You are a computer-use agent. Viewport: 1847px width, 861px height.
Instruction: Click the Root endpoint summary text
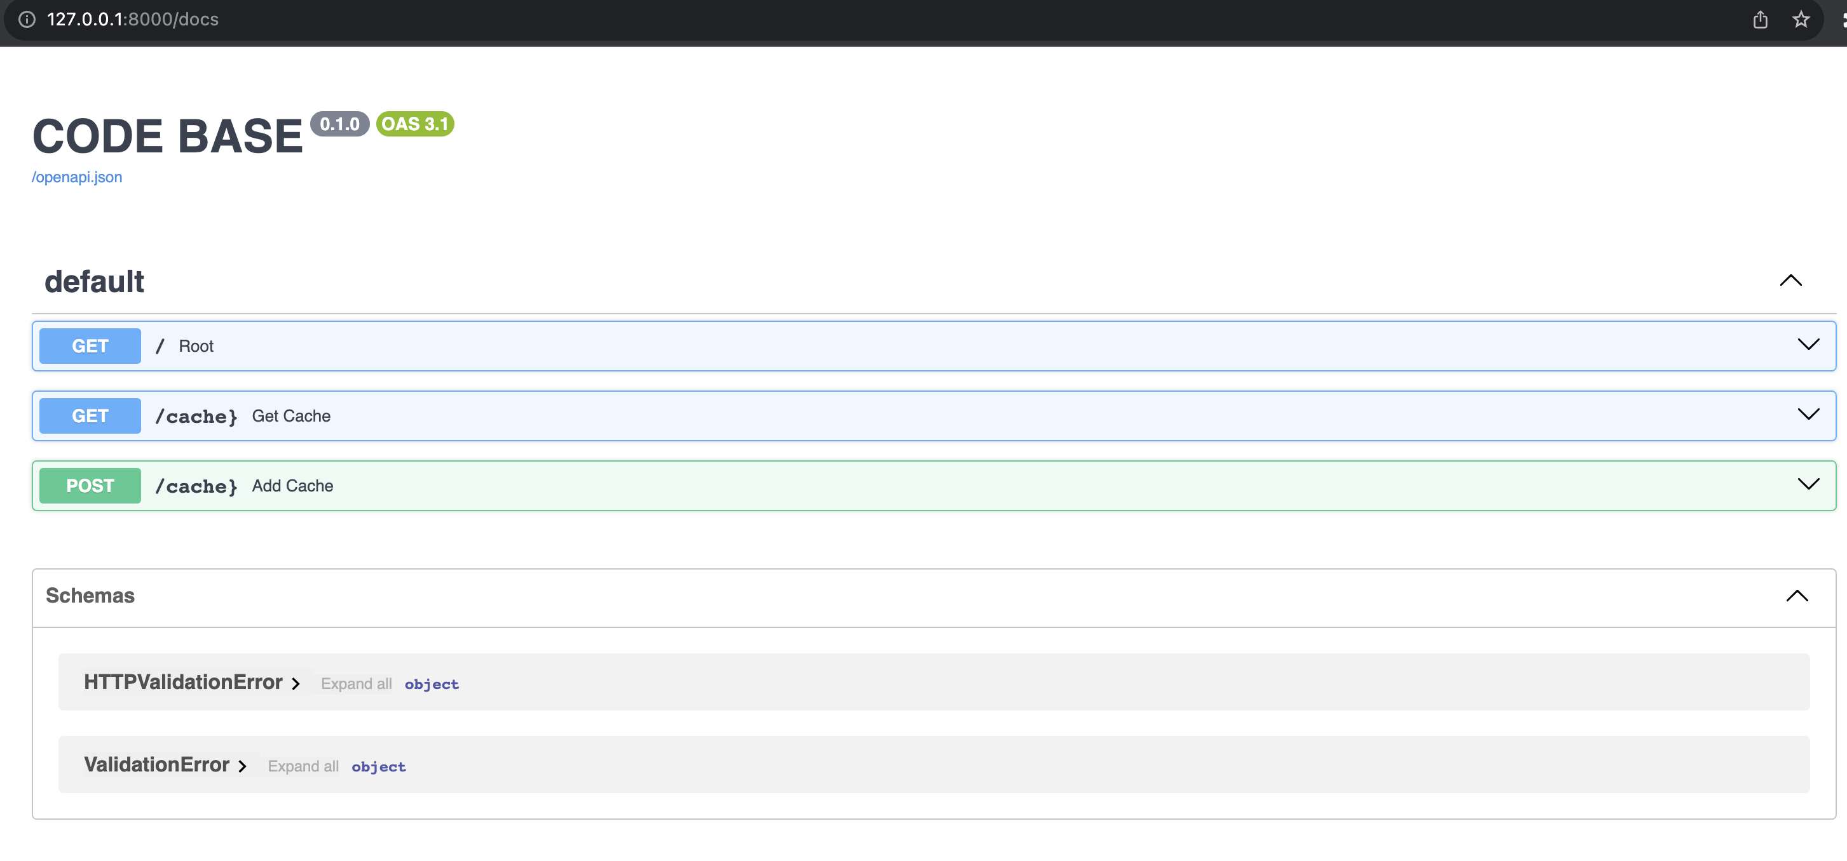click(196, 346)
